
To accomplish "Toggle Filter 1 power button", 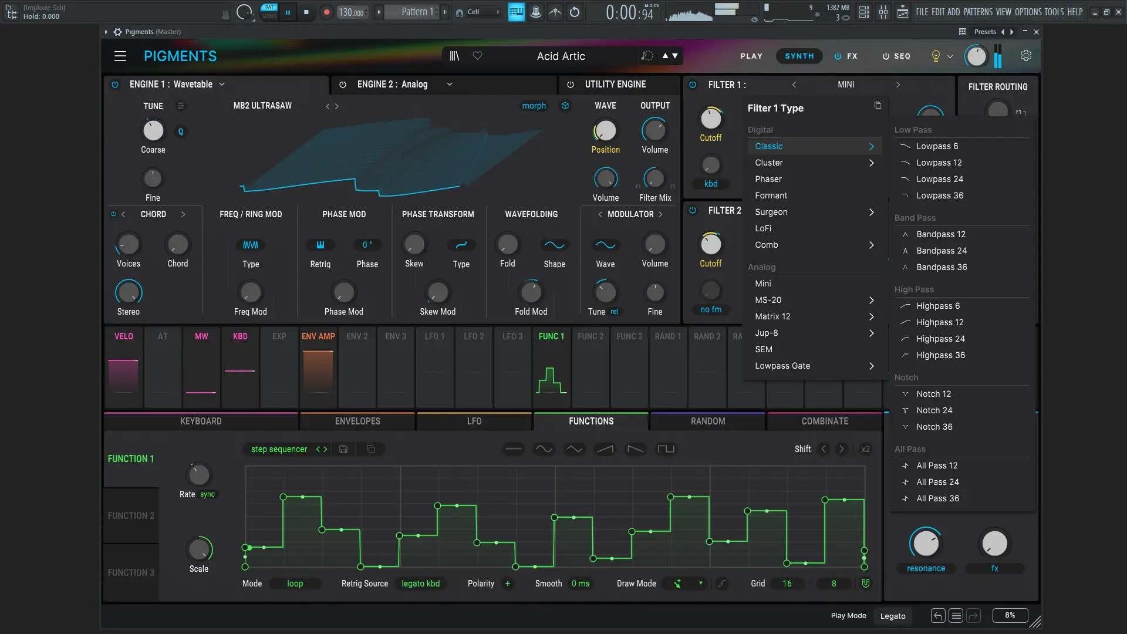I will (693, 85).
